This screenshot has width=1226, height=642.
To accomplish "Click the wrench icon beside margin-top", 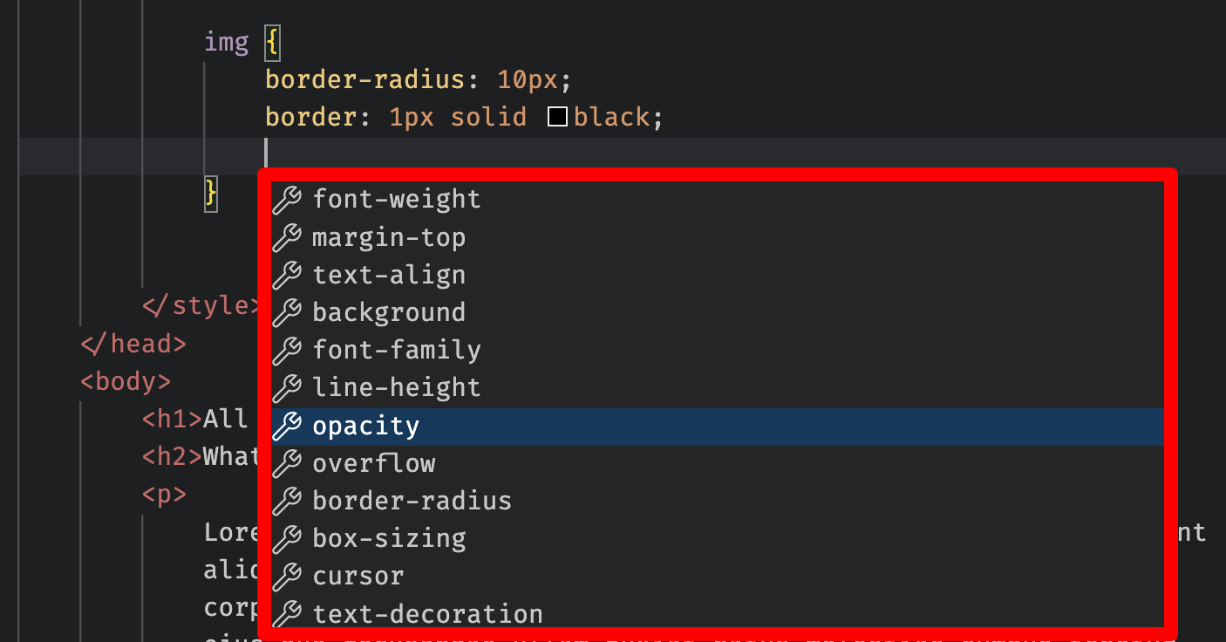I will [x=287, y=237].
